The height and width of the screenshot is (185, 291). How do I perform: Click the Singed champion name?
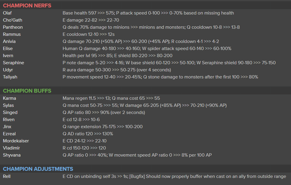[10, 112]
